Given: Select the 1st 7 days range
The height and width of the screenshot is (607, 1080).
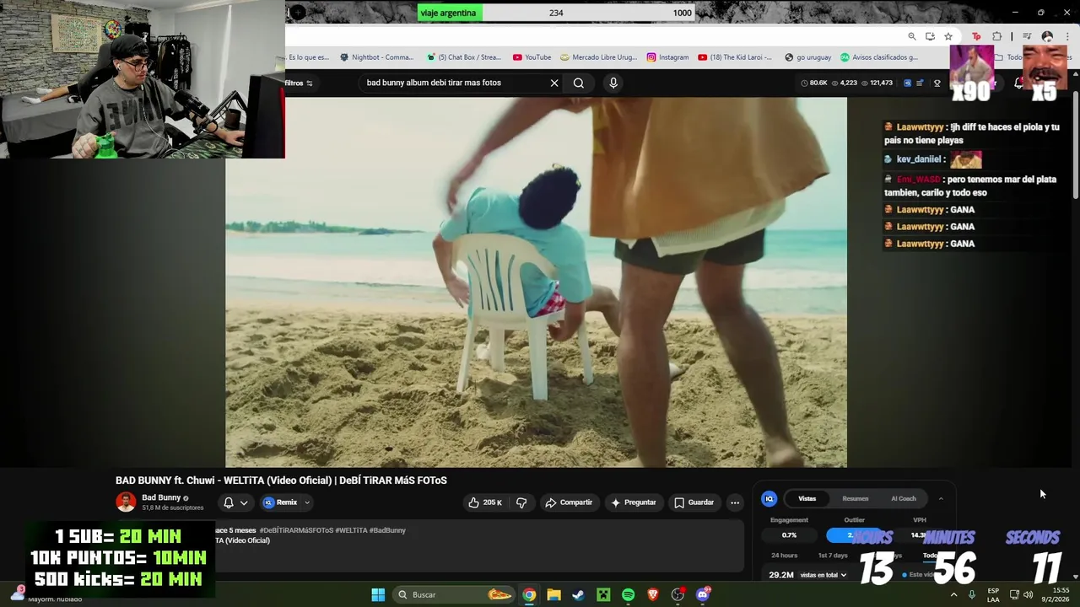Looking at the screenshot, I should point(833,556).
